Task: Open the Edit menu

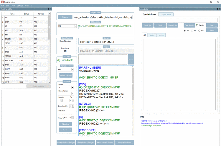Action: 7,6
